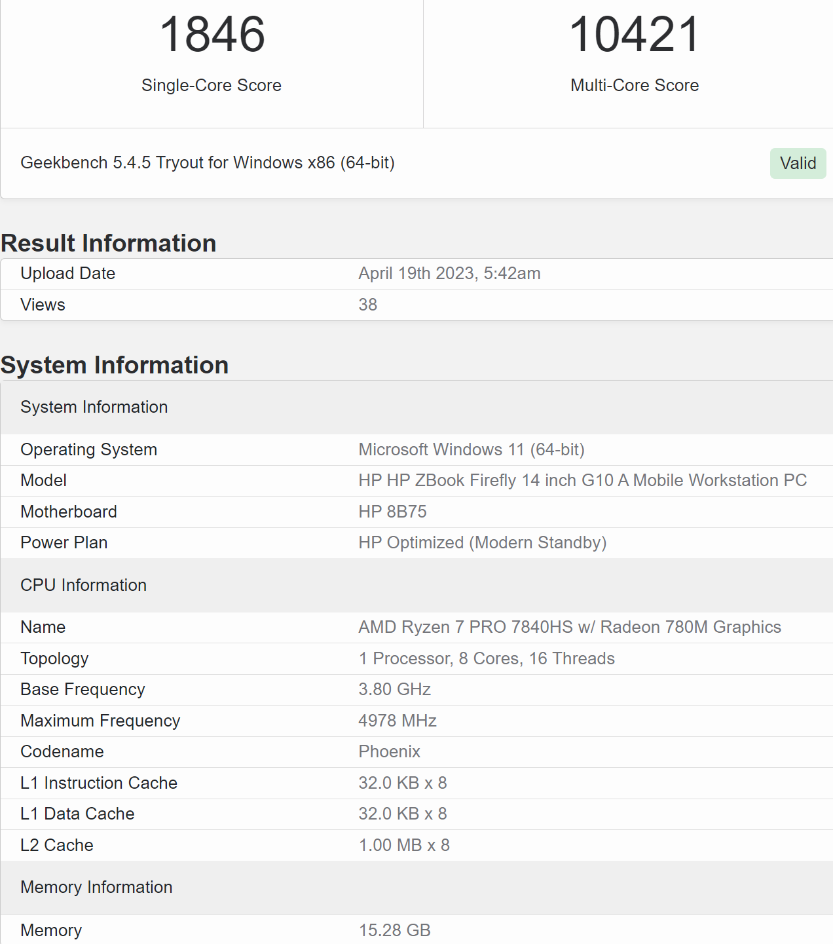Click the Microsoft Windows 11 operating system value
Viewport: 833px width, 944px height.
pyautogui.click(x=471, y=449)
